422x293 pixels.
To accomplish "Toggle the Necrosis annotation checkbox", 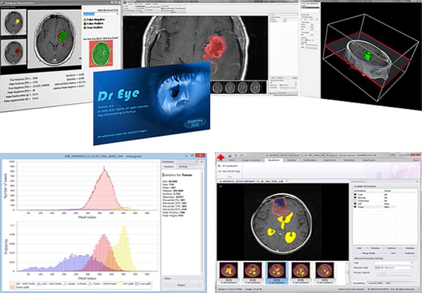I will [355, 198].
